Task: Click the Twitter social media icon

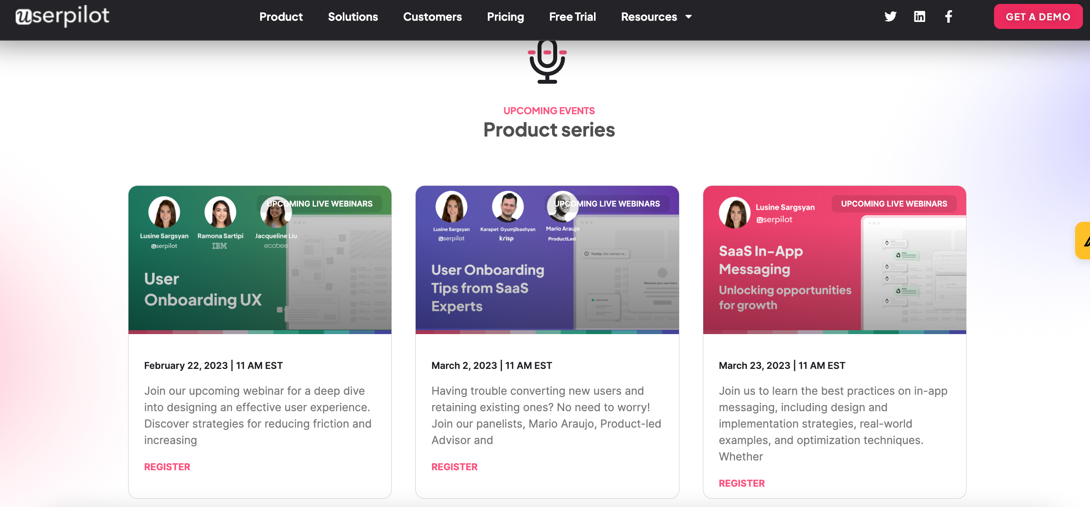Action: (891, 17)
